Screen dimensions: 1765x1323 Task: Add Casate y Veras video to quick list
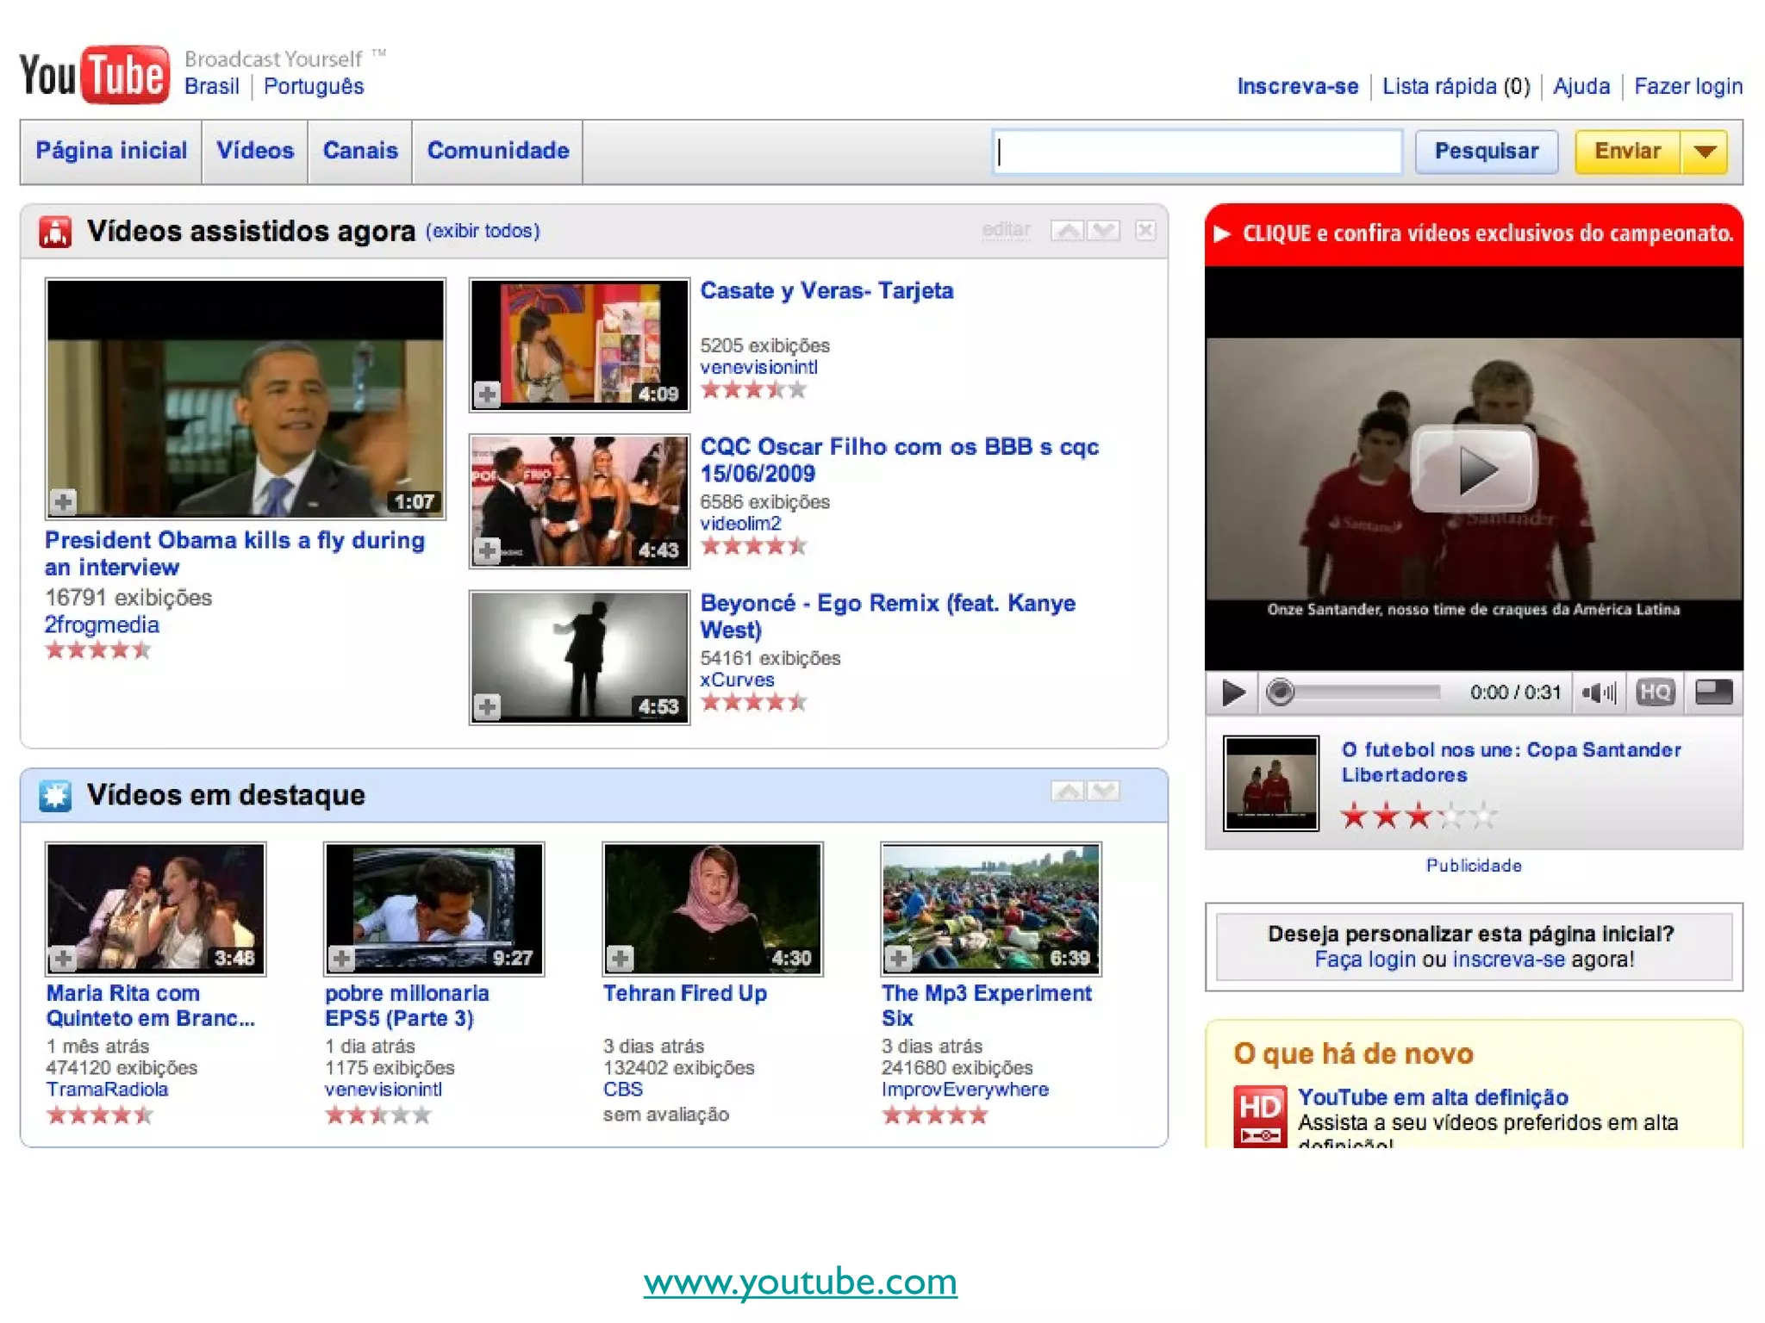coord(487,394)
